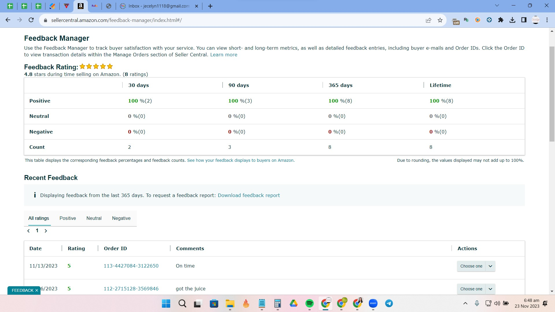Open the Extensions puzzle-piece menu

pos(501,20)
